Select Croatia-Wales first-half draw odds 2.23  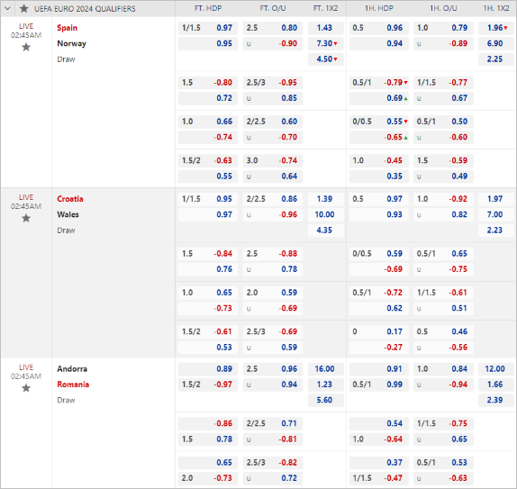[496, 231]
